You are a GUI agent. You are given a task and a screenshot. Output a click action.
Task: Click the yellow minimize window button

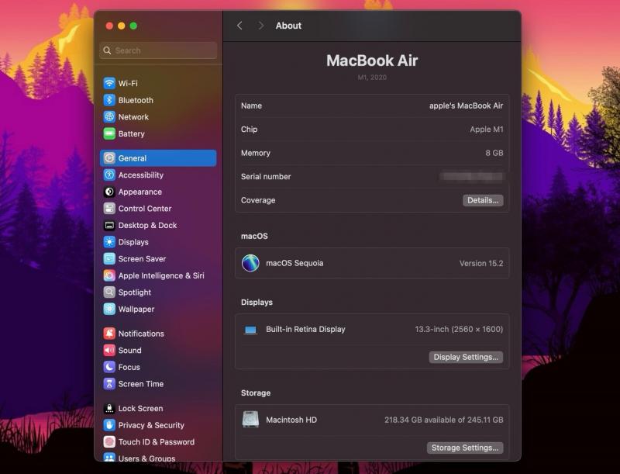pyautogui.click(x=122, y=26)
